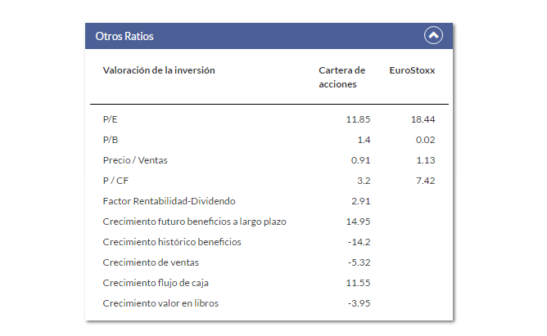The height and width of the screenshot is (336, 547).
Task: Click the Otros Ratios header title
Action: coord(124,36)
